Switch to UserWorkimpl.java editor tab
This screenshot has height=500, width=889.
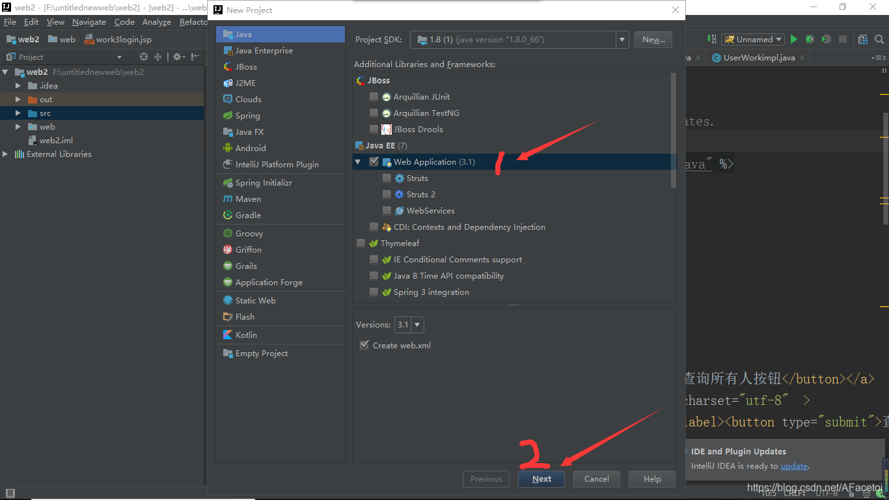[x=759, y=57]
